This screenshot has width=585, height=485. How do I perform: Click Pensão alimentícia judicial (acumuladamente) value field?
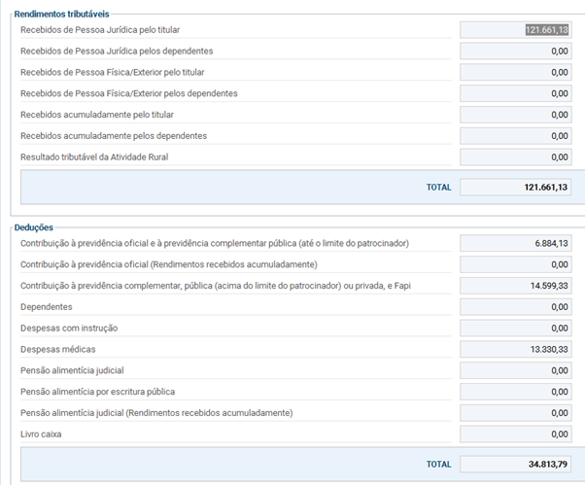(515, 413)
